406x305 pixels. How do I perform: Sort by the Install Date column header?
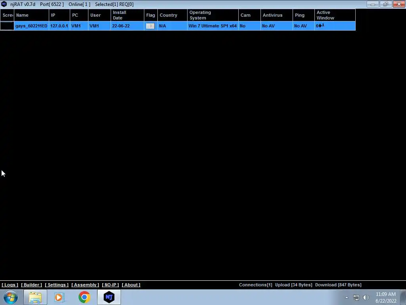tap(127, 15)
